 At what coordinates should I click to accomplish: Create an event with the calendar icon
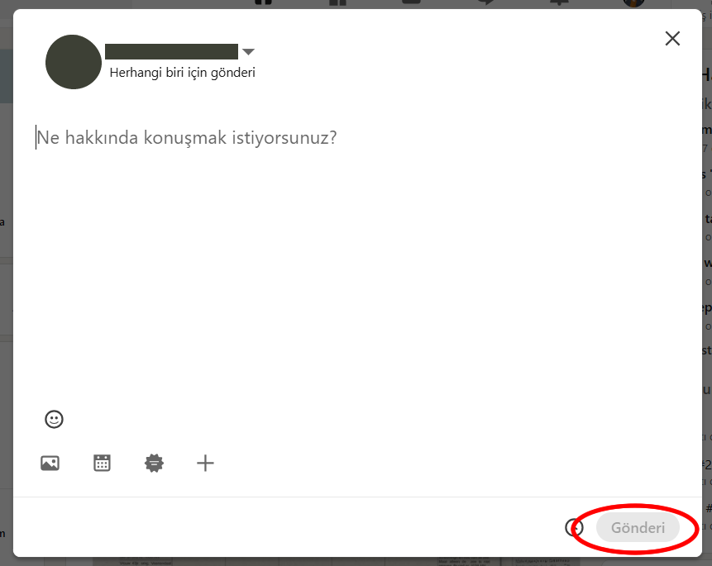pos(102,463)
